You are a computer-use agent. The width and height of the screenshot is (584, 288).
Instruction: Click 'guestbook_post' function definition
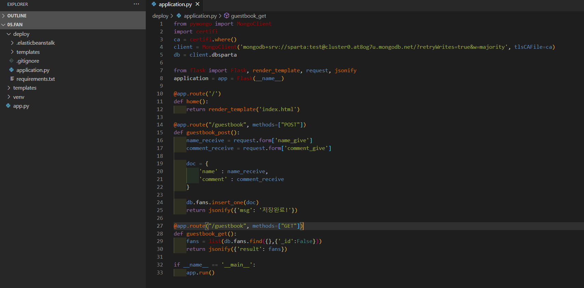(x=209, y=133)
